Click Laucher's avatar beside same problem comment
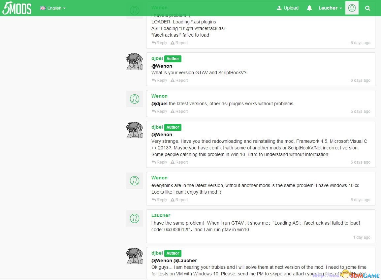 click(134, 218)
